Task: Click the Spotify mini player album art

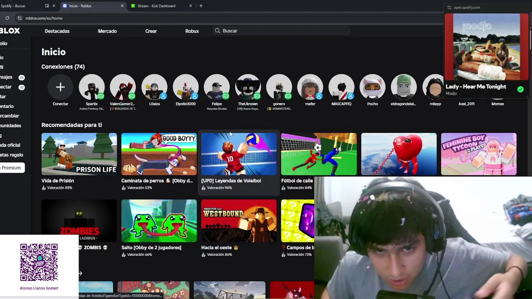Action: (486, 47)
